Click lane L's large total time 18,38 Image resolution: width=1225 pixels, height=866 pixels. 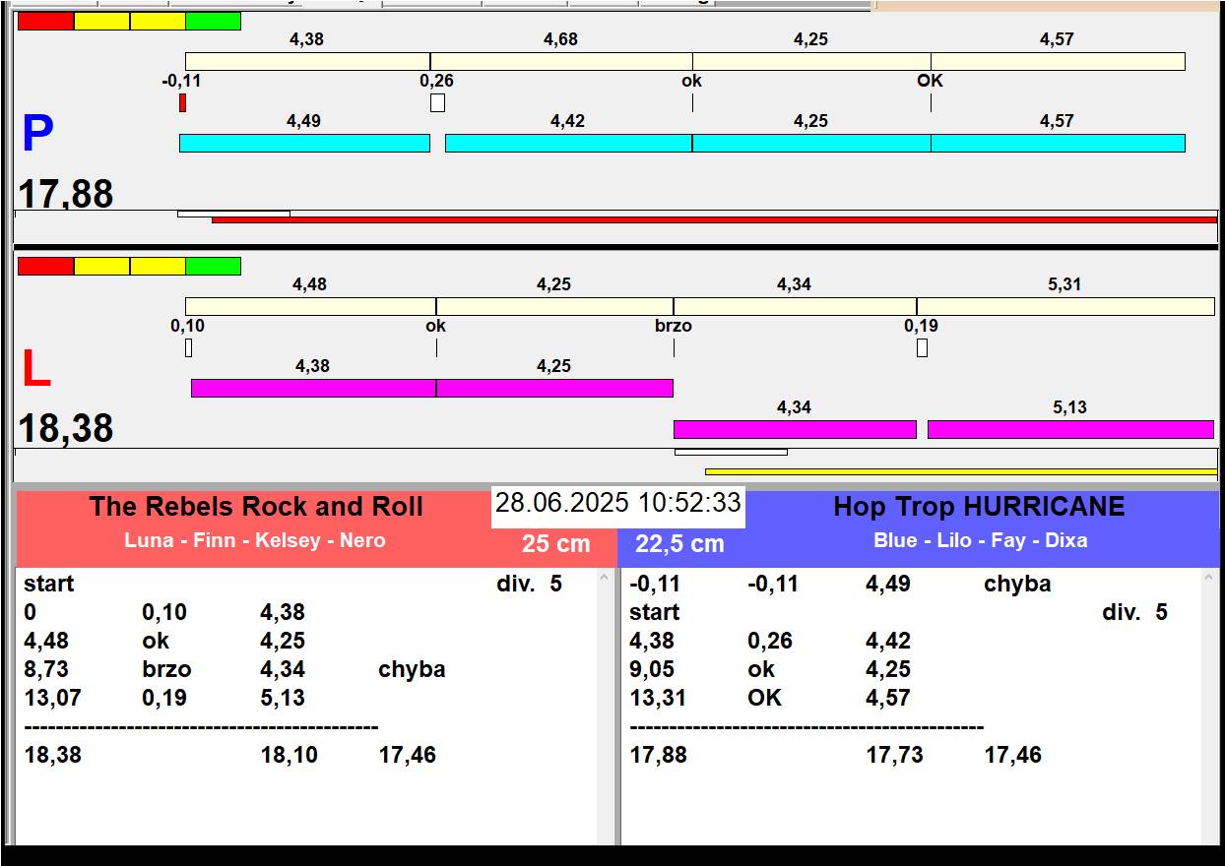[66, 428]
